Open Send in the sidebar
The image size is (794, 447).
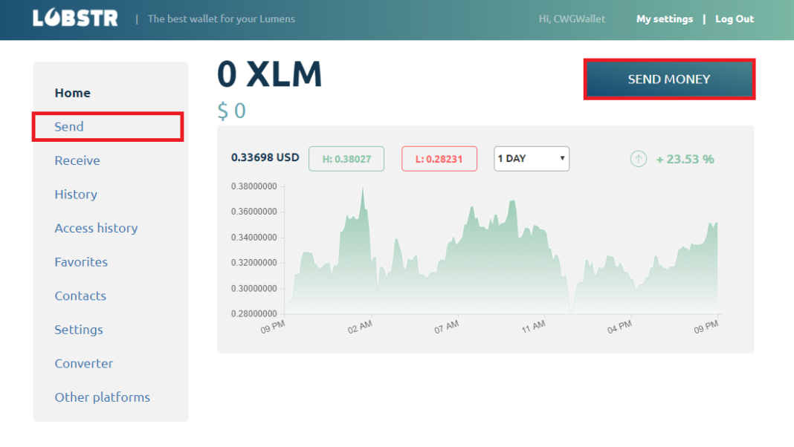(69, 126)
